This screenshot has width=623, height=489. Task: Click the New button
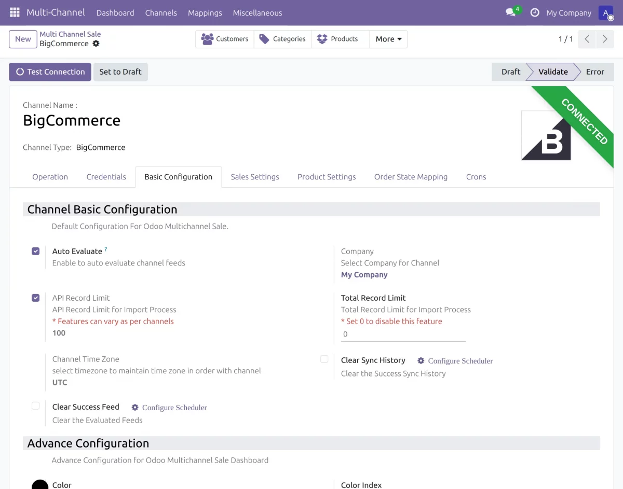click(23, 39)
